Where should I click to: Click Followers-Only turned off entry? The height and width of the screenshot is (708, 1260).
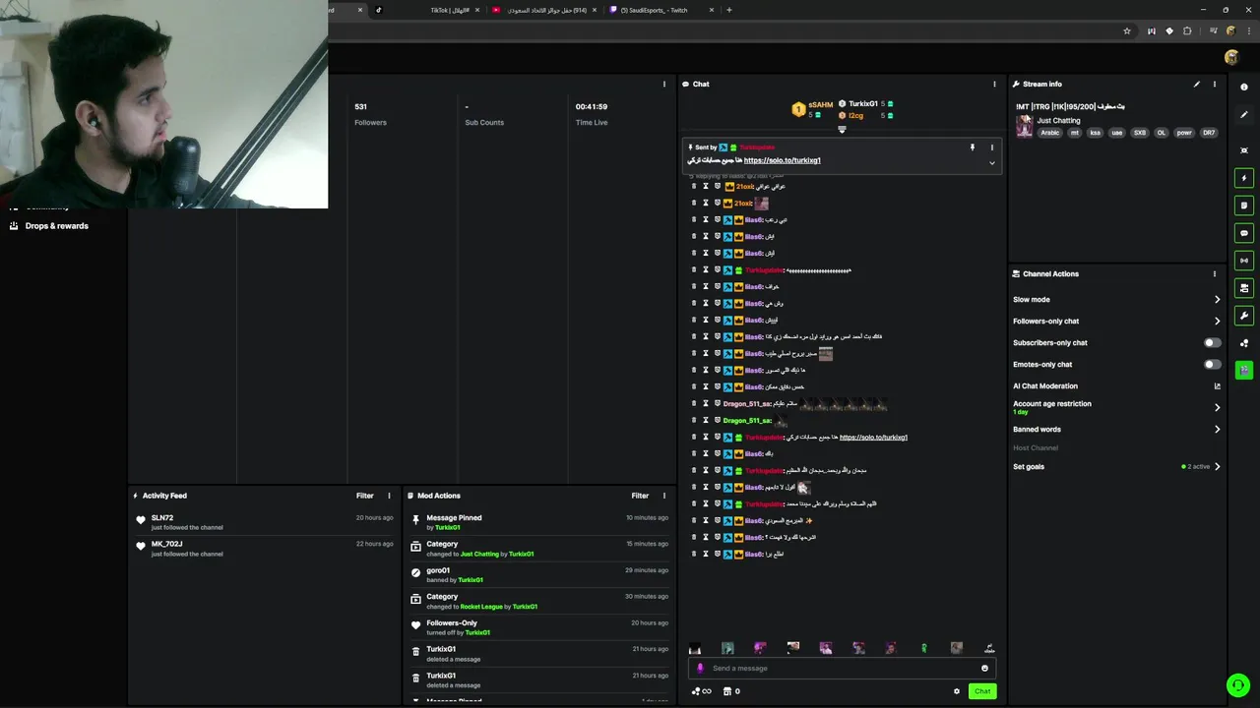click(538, 627)
